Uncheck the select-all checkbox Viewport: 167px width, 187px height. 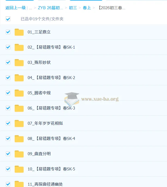point(8,19)
